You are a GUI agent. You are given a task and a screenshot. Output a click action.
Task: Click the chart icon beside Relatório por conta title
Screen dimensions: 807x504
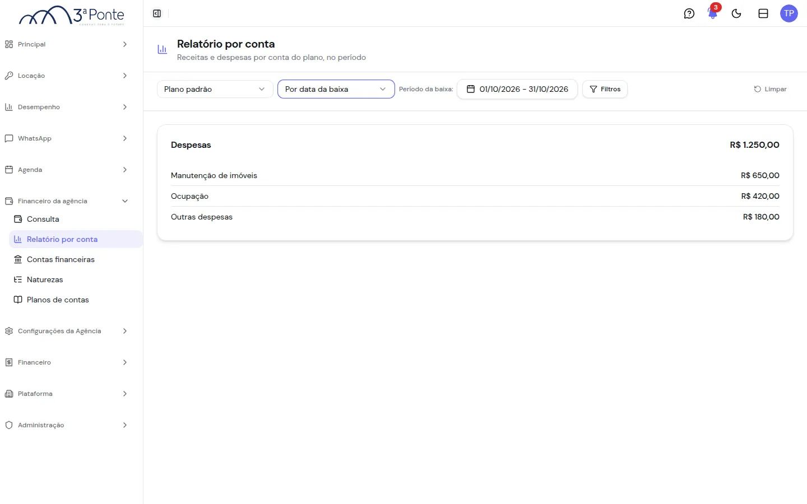163,49
